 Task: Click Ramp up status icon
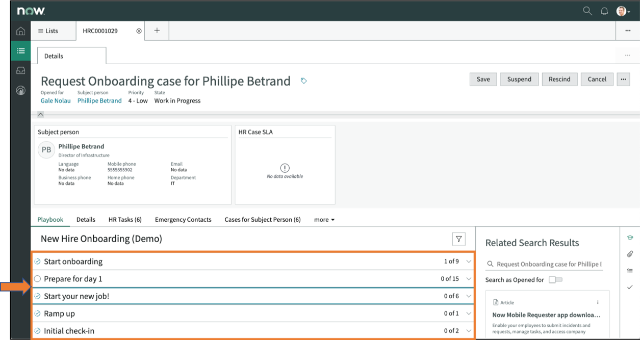click(x=37, y=313)
